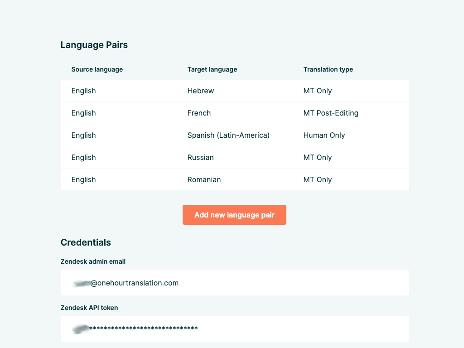Click English source in the French row
The height and width of the screenshot is (348, 464).
tap(83, 113)
